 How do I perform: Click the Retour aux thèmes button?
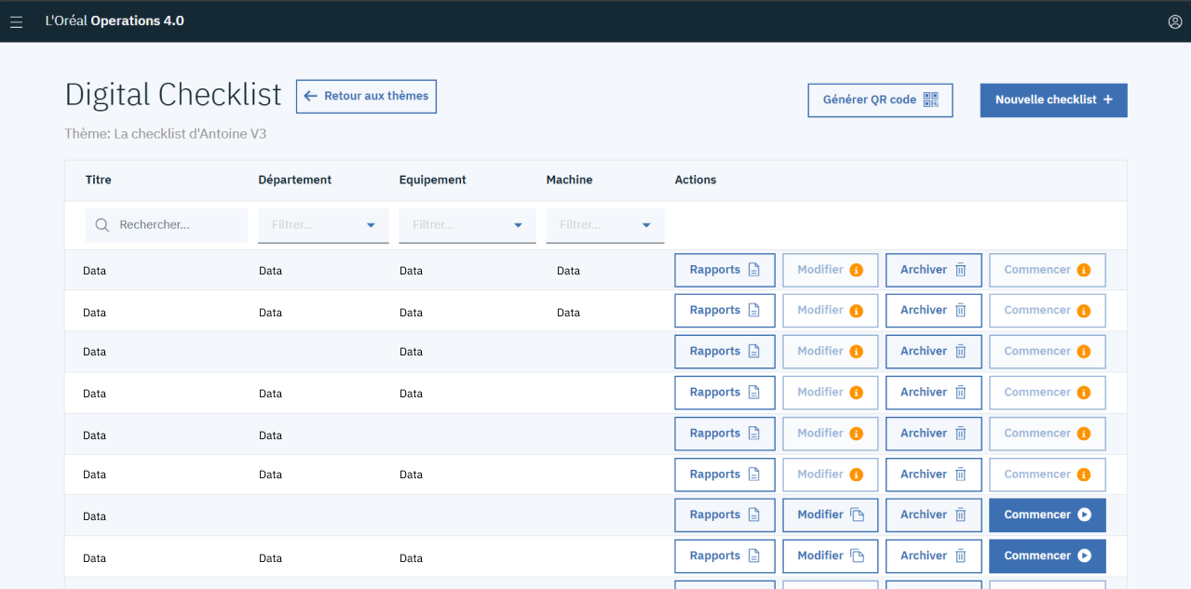(366, 96)
